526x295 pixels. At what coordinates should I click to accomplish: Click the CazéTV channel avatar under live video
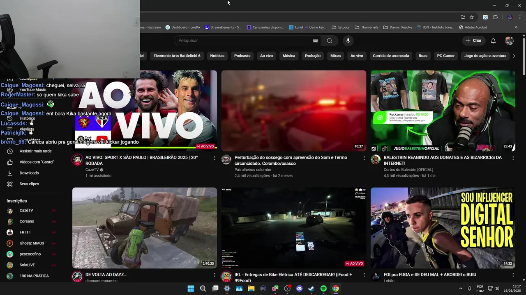point(77,160)
